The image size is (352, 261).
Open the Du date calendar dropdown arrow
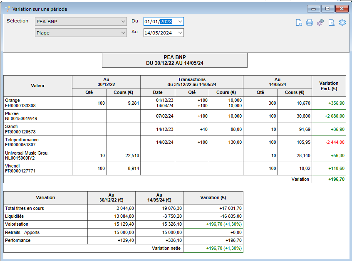(180, 22)
